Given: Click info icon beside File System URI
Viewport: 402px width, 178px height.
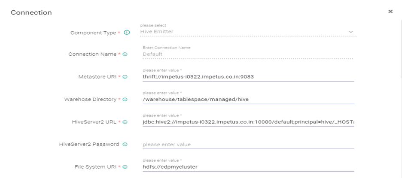Looking at the screenshot, I should 125,167.
